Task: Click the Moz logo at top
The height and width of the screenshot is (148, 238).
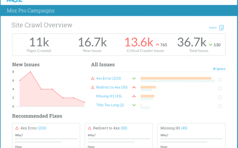Action: coord(15,1)
